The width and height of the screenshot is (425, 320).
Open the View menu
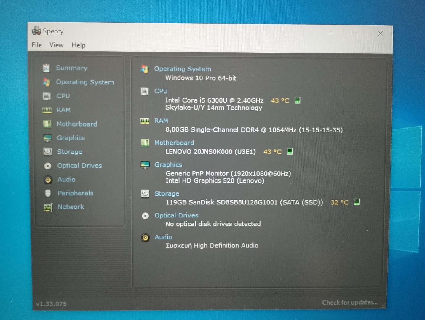tap(56, 45)
